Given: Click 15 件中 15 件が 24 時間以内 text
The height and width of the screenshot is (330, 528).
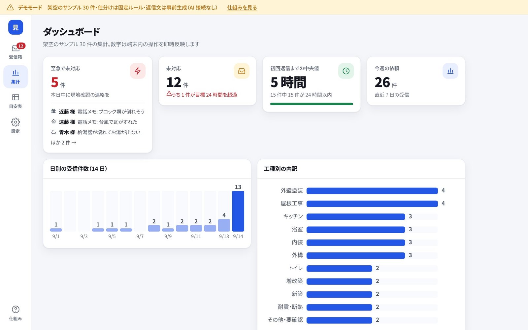Looking at the screenshot, I should [x=301, y=95].
